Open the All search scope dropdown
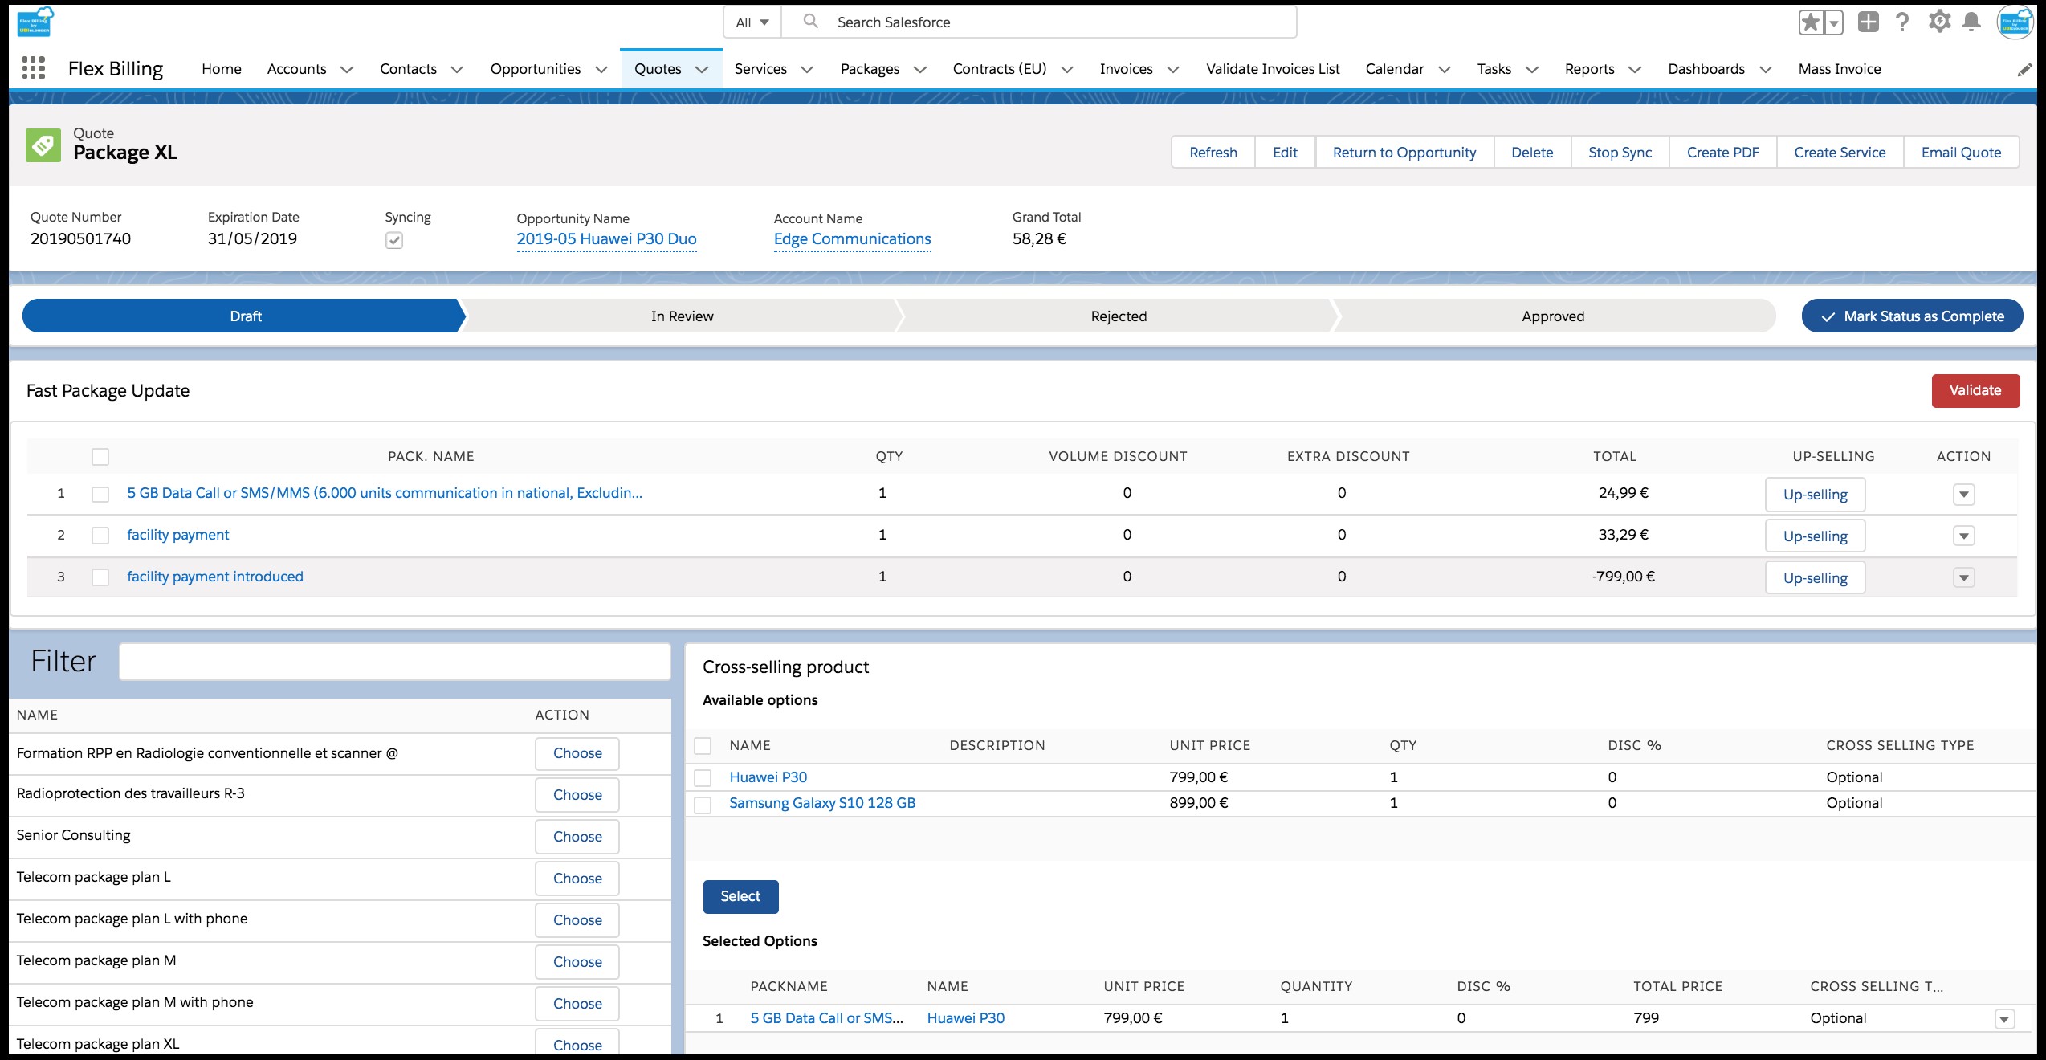 pyautogui.click(x=750, y=22)
